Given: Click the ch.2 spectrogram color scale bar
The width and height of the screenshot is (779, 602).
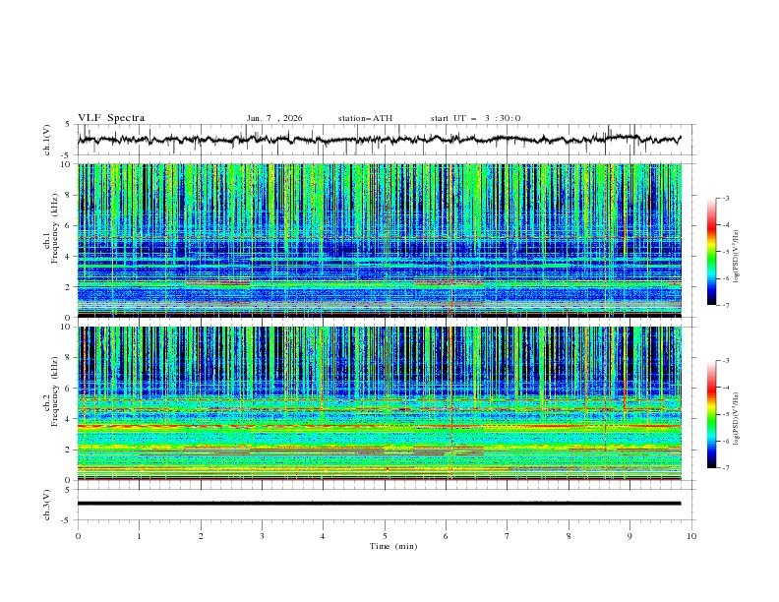Looking at the screenshot, I should [711, 414].
